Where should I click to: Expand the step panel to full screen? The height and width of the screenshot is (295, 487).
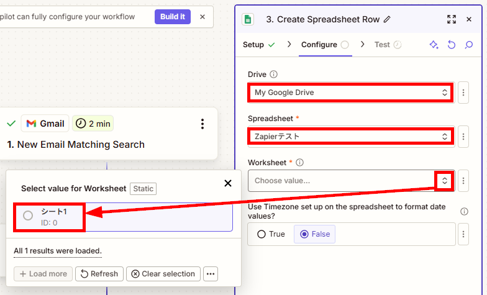coord(452,19)
